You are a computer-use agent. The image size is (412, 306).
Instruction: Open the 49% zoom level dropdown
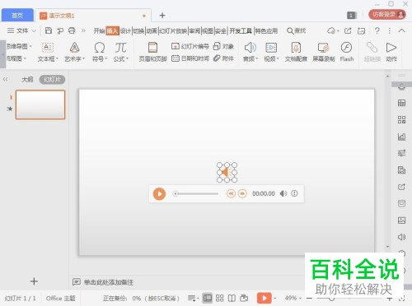(x=293, y=298)
